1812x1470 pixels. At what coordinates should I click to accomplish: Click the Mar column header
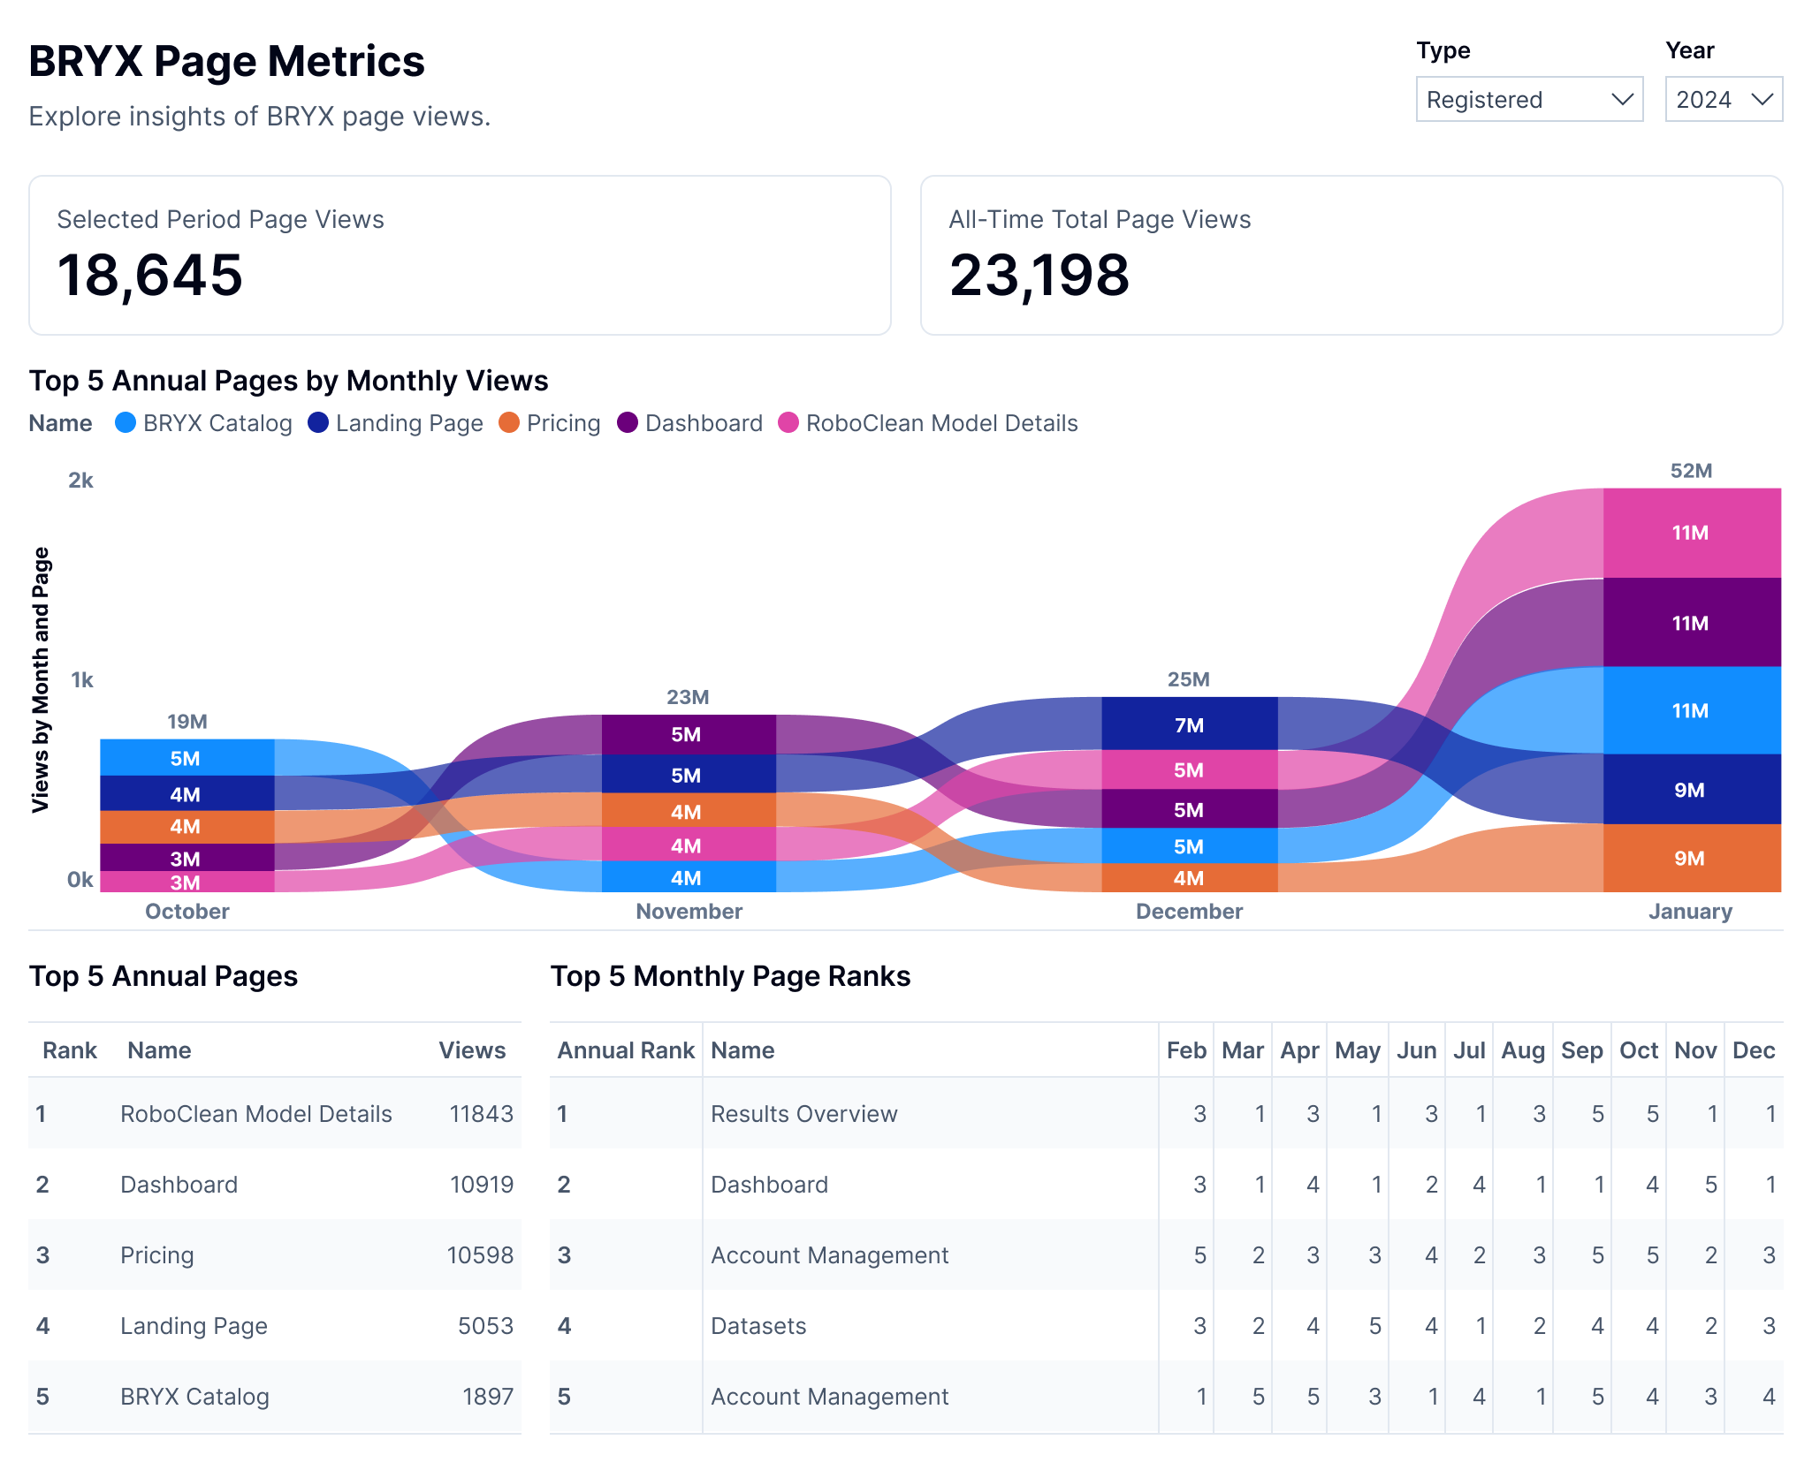click(x=1243, y=1050)
